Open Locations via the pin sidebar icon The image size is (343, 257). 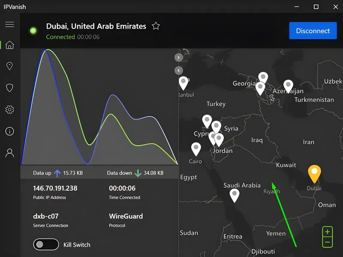(x=9, y=66)
